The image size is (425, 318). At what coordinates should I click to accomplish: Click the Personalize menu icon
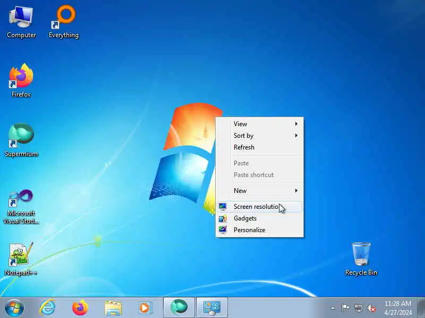click(x=223, y=230)
